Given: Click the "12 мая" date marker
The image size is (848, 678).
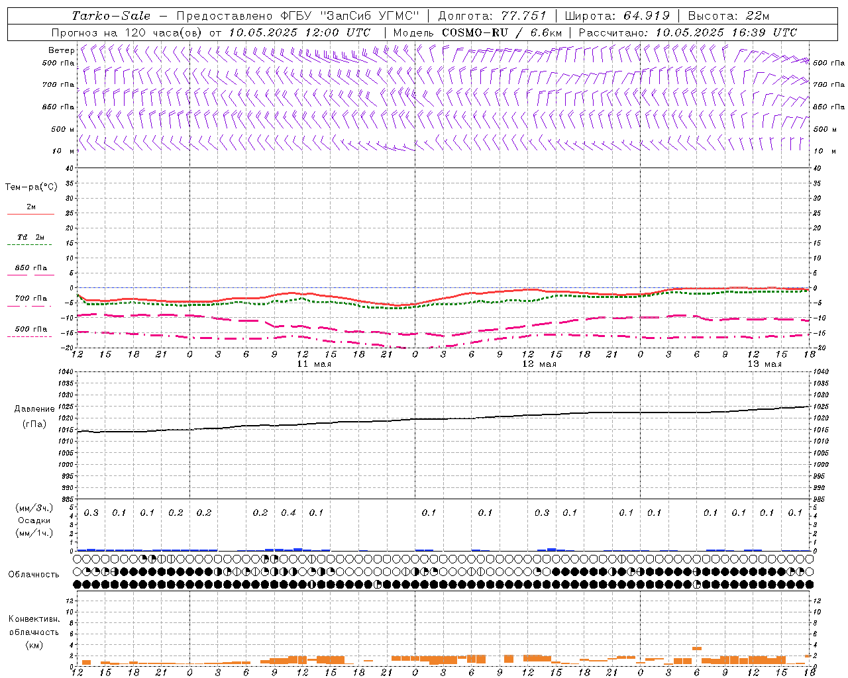Looking at the screenshot, I should tap(539, 364).
